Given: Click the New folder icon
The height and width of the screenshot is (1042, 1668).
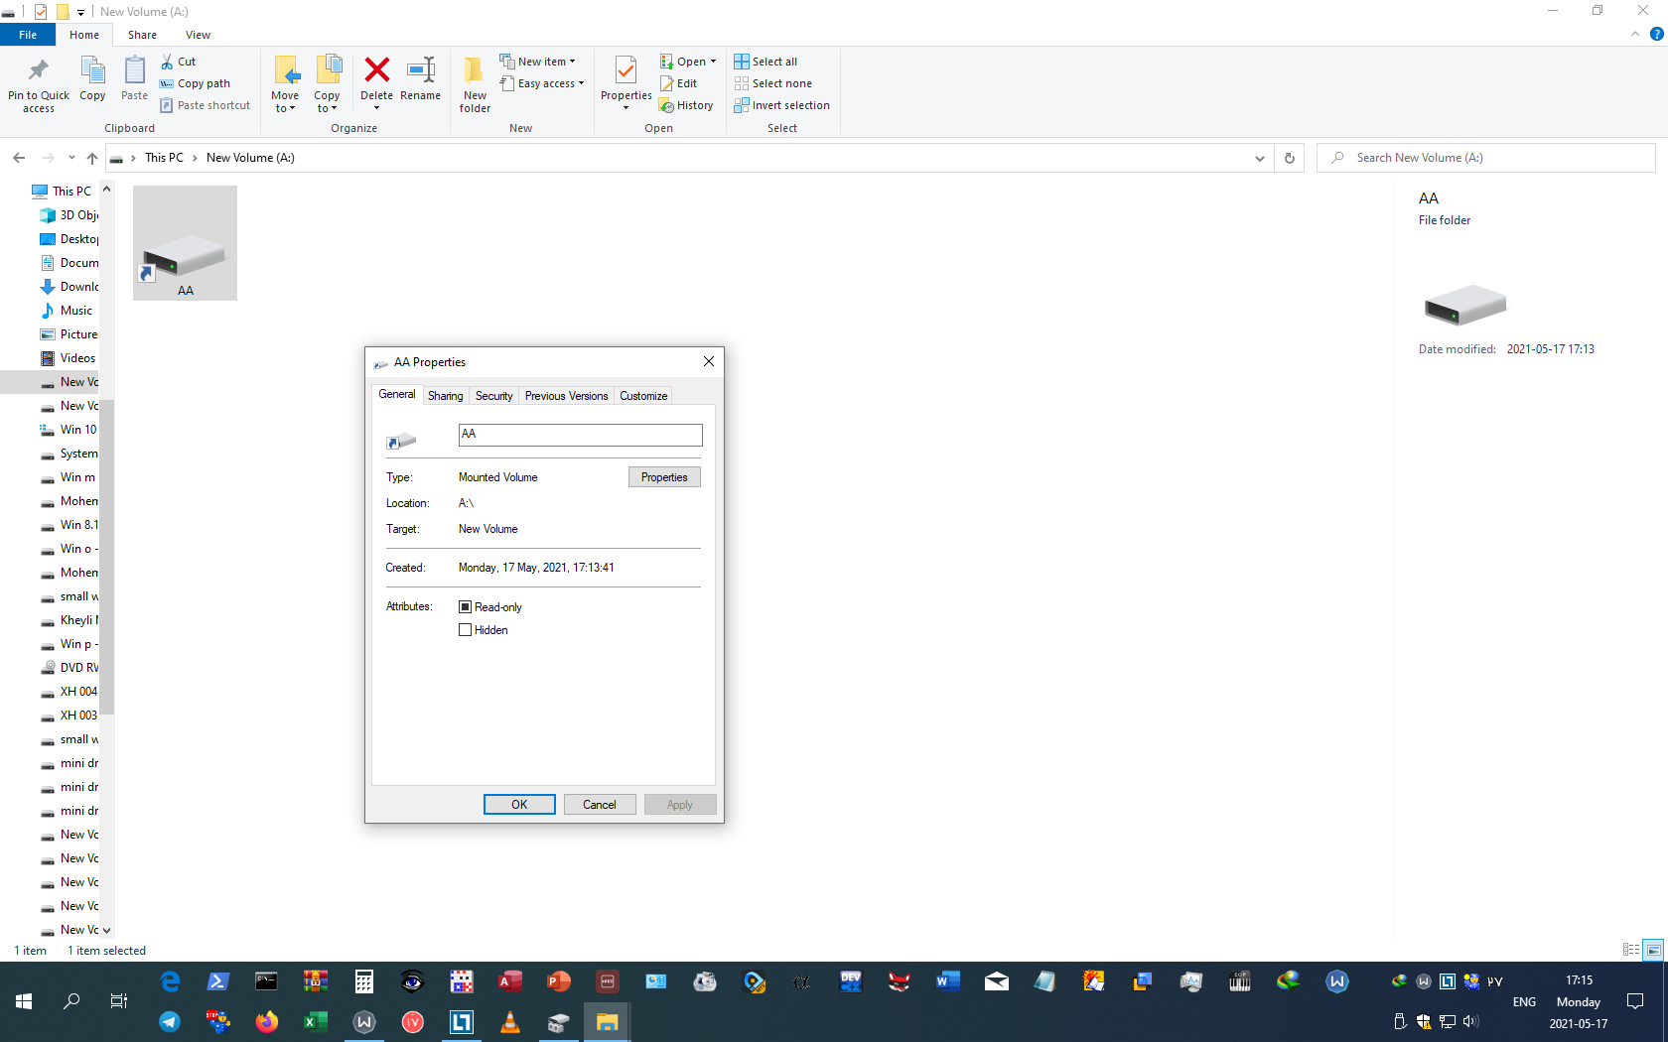Looking at the screenshot, I should [475, 71].
